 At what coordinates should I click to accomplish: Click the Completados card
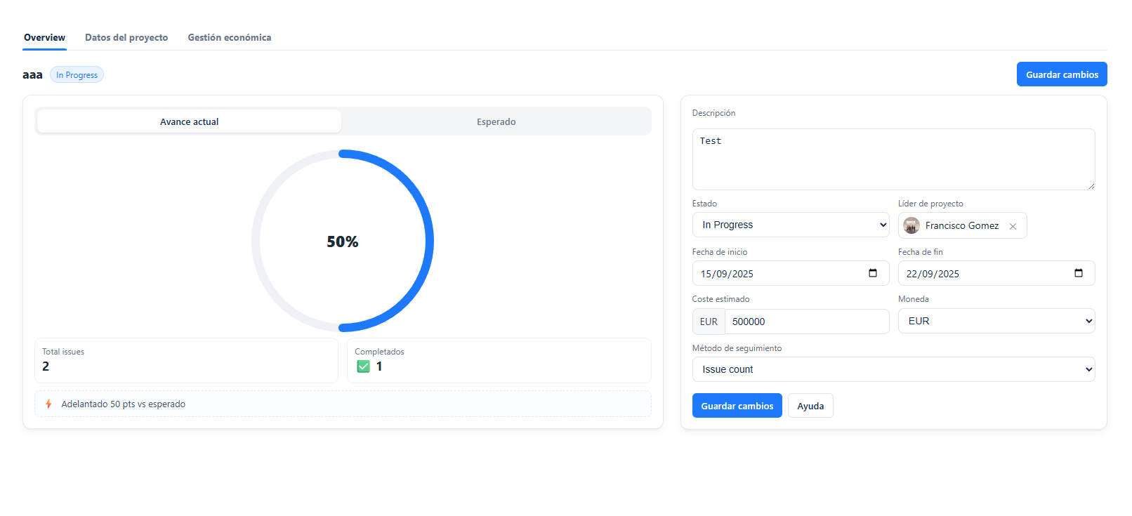point(499,360)
